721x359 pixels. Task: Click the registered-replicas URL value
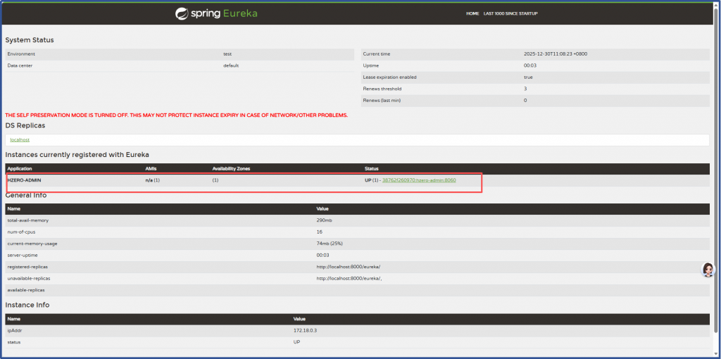(x=349, y=267)
